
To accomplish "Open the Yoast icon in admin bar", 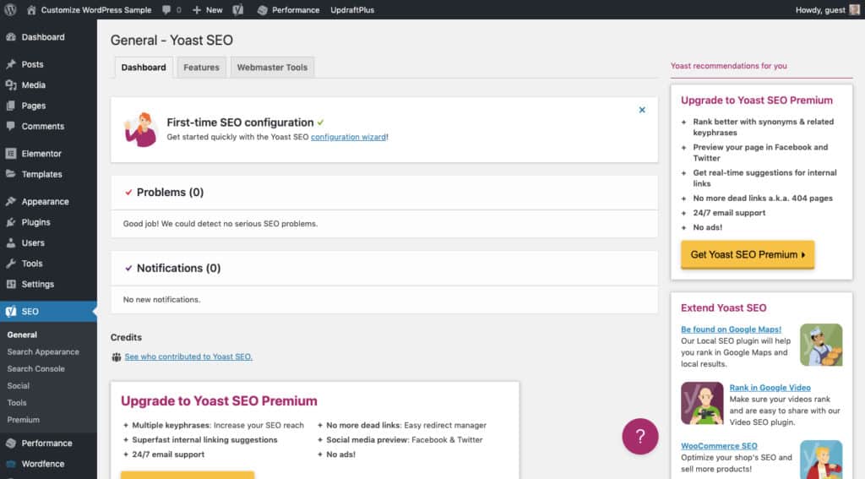I will click(x=237, y=10).
